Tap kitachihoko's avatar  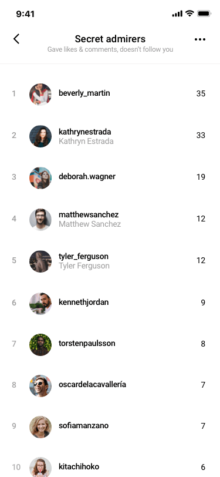click(40, 467)
